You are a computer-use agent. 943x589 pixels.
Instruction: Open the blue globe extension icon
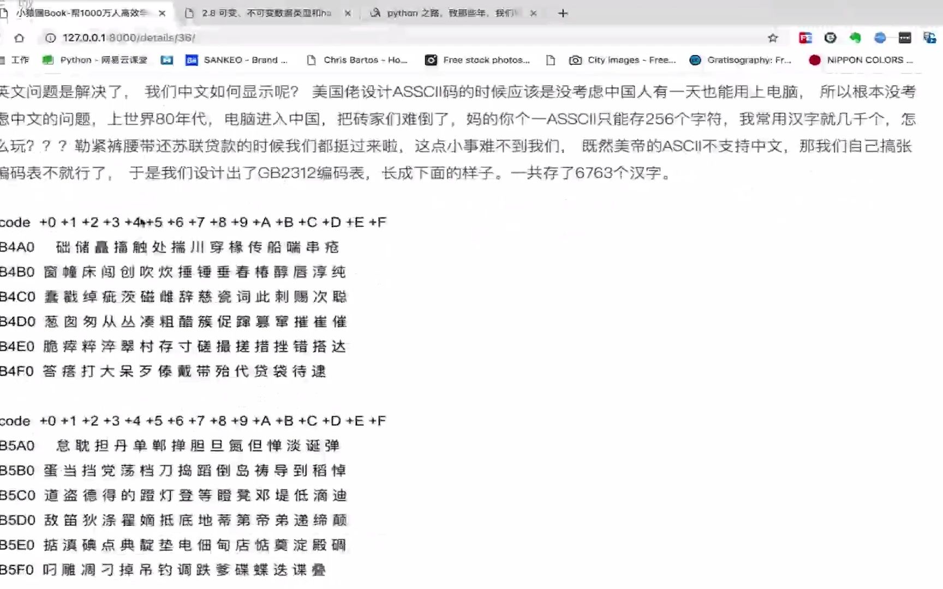(880, 38)
